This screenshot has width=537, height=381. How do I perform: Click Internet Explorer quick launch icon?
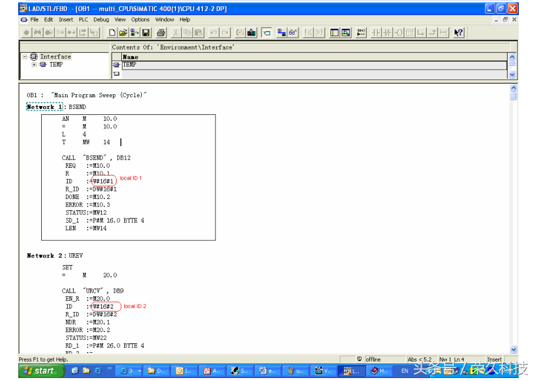pyautogui.click(x=98, y=371)
